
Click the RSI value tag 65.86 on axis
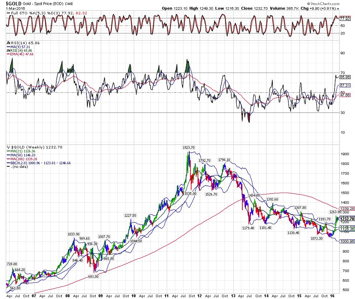click(x=345, y=77)
